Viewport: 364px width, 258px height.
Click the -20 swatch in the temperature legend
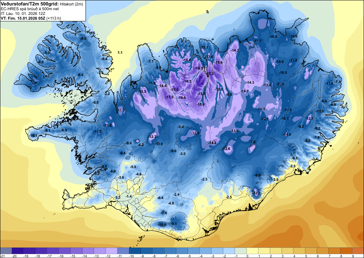[x=17, y=251]
